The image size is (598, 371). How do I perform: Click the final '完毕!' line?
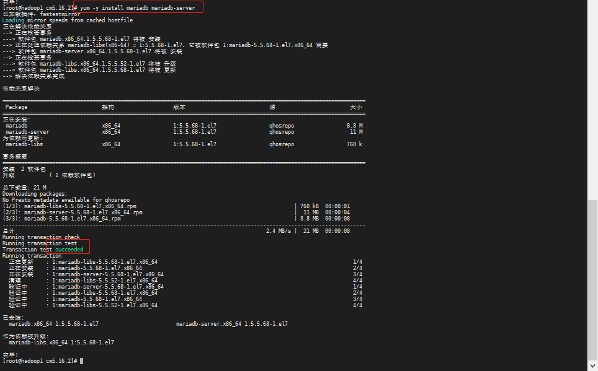tap(11, 355)
